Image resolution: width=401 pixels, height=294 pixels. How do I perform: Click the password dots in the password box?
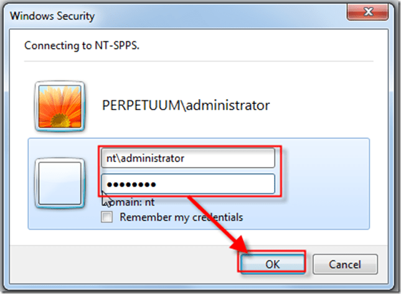coord(130,184)
